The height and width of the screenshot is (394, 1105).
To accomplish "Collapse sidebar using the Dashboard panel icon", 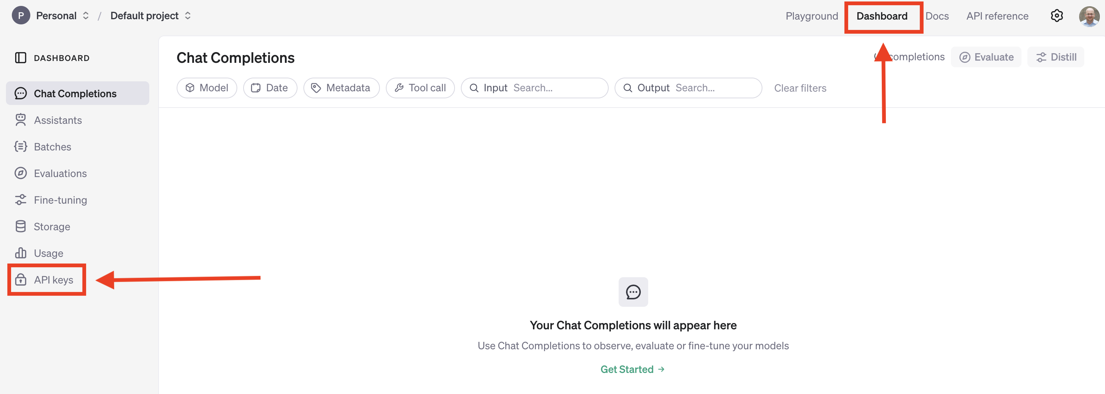I will pyautogui.click(x=21, y=58).
